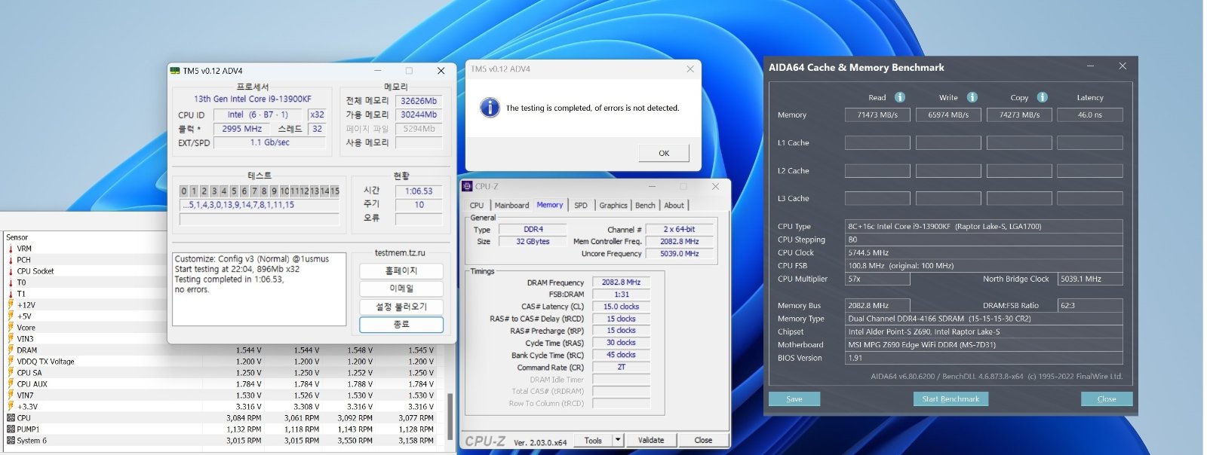This screenshot has width=1207, height=455.
Task: Open the Bench tab in CPU-Z
Action: (x=645, y=205)
